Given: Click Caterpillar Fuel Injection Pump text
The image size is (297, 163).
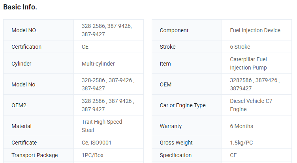Looking at the screenshot, I should pyautogui.click(x=248, y=64).
